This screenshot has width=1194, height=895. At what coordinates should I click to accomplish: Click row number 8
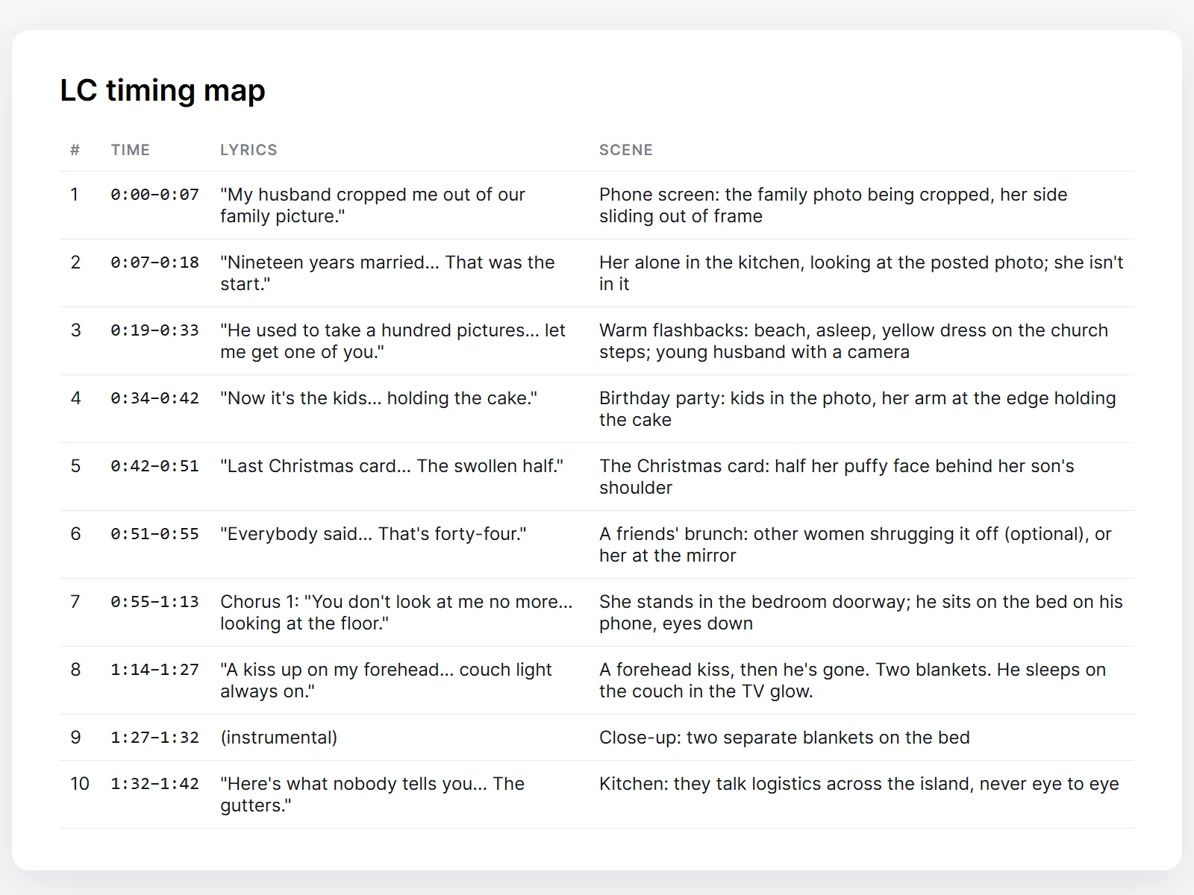pyautogui.click(x=75, y=670)
